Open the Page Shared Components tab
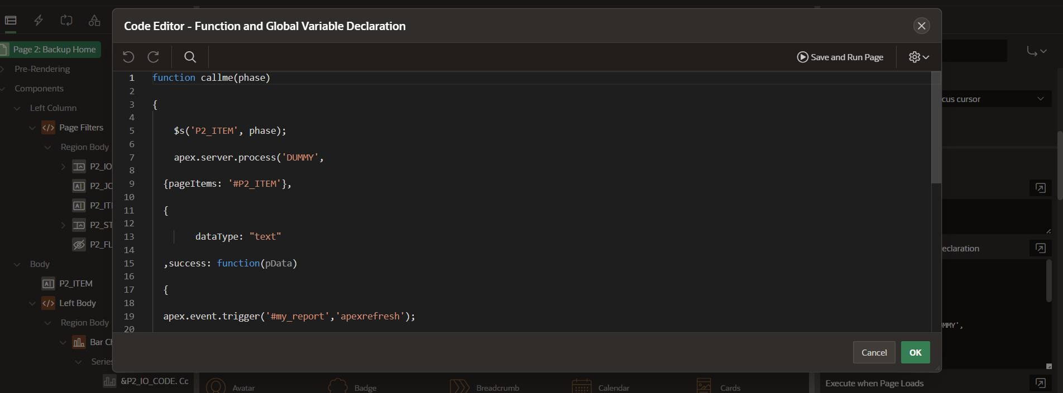 click(94, 21)
